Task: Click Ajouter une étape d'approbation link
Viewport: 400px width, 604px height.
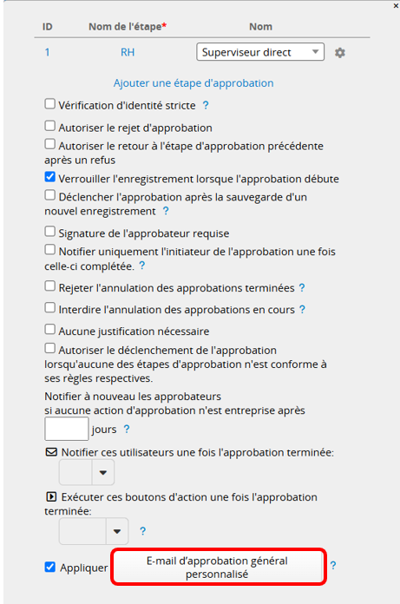Action: pyautogui.click(x=193, y=83)
